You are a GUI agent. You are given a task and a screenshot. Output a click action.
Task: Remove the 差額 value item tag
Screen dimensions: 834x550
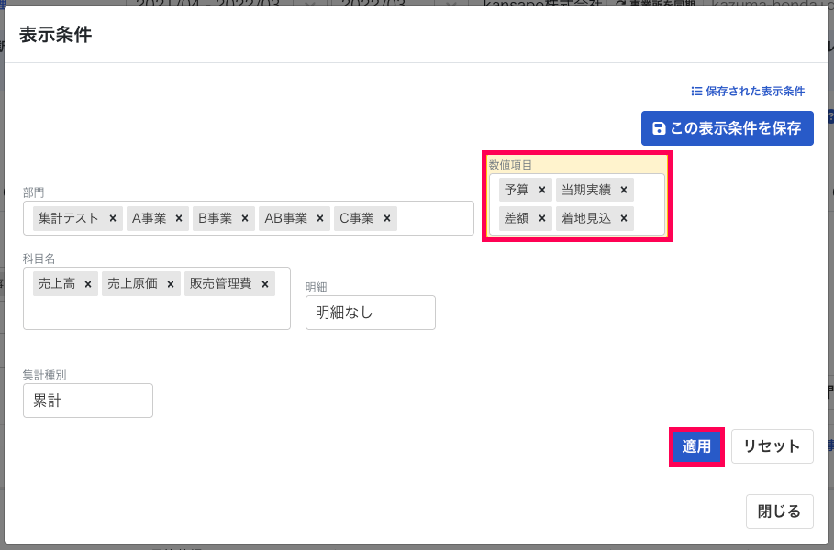pos(542,218)
